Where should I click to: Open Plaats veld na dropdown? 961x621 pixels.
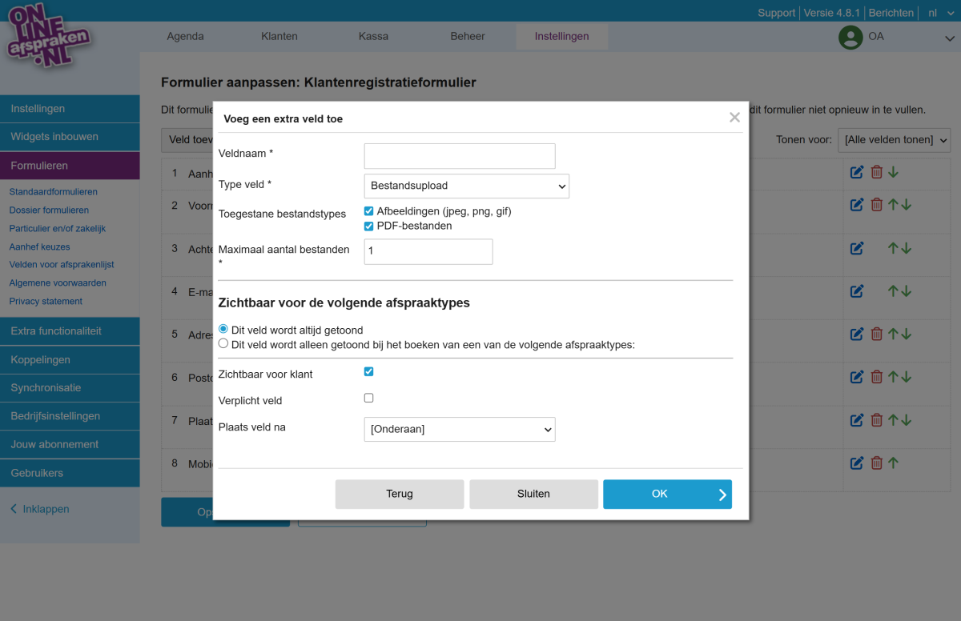[x=460, y=429]
